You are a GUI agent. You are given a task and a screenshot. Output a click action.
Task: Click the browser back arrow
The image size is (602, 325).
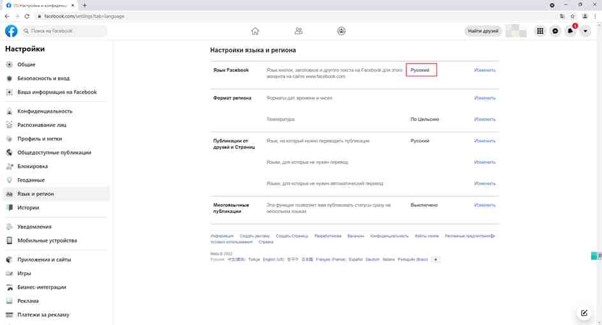tap(7, 16)
